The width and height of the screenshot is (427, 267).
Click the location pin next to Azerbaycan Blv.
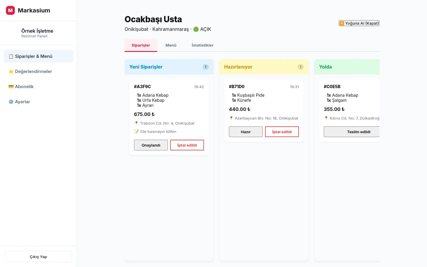click(231, 118)
